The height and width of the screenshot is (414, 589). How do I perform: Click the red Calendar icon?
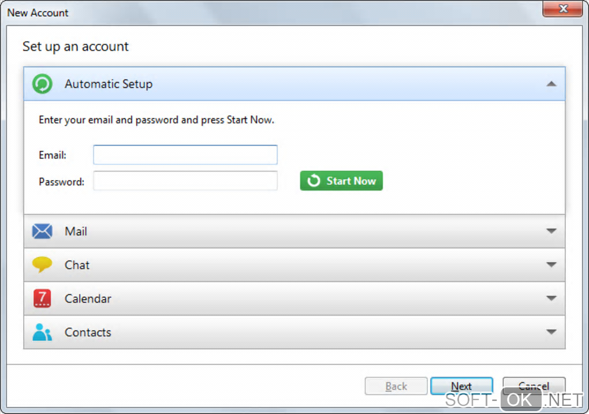click(x=42, y=299)
